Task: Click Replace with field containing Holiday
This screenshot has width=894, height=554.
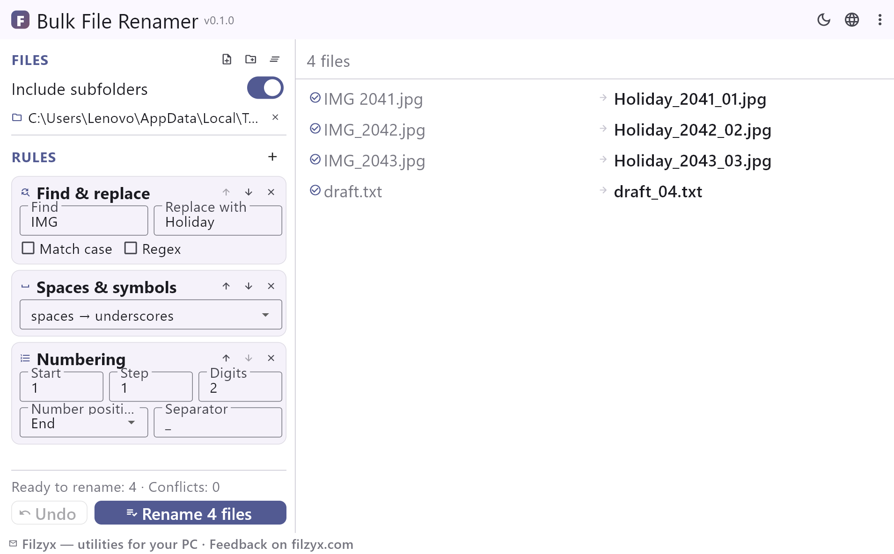Action: (218, 221)
